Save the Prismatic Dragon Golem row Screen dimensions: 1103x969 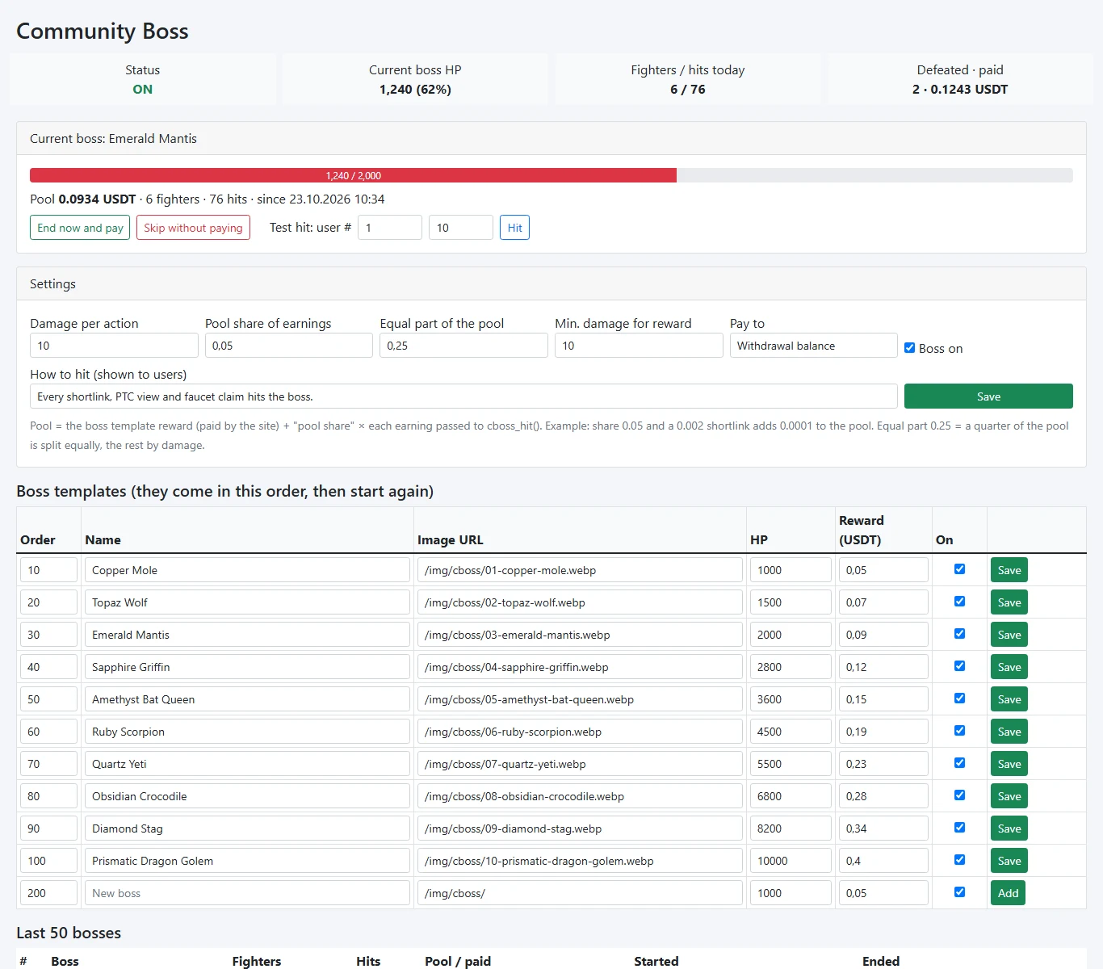(x=1009, y=861)
